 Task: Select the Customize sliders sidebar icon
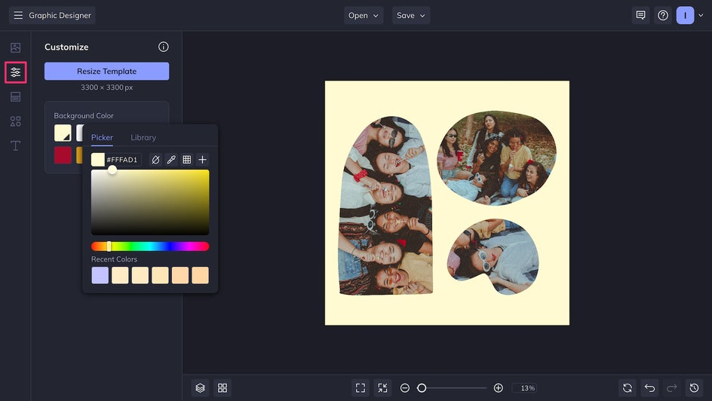pyautogui.click(x=15, y=72)
